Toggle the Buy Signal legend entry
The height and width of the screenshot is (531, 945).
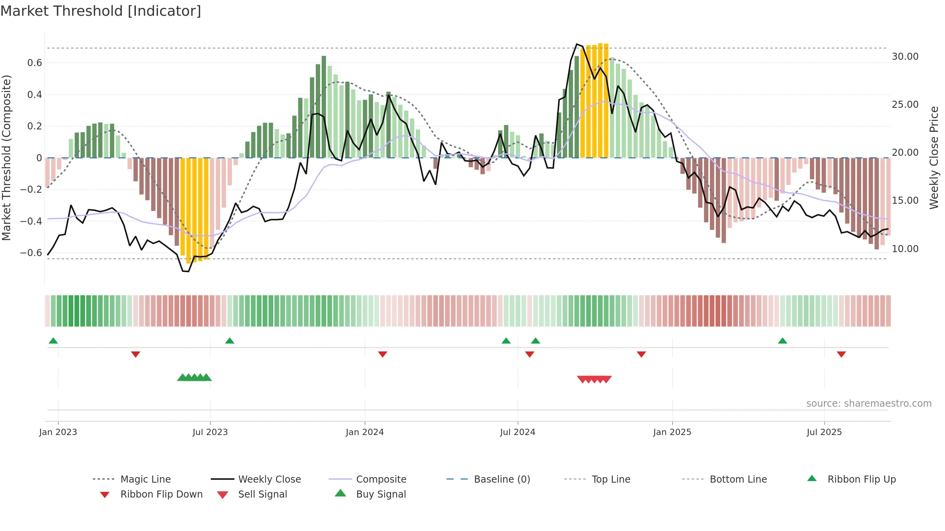(370, 494)
